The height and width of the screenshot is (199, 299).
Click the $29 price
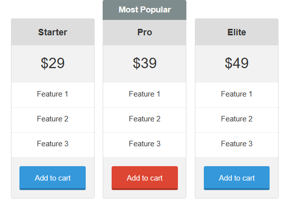click(x=52, y=63)
